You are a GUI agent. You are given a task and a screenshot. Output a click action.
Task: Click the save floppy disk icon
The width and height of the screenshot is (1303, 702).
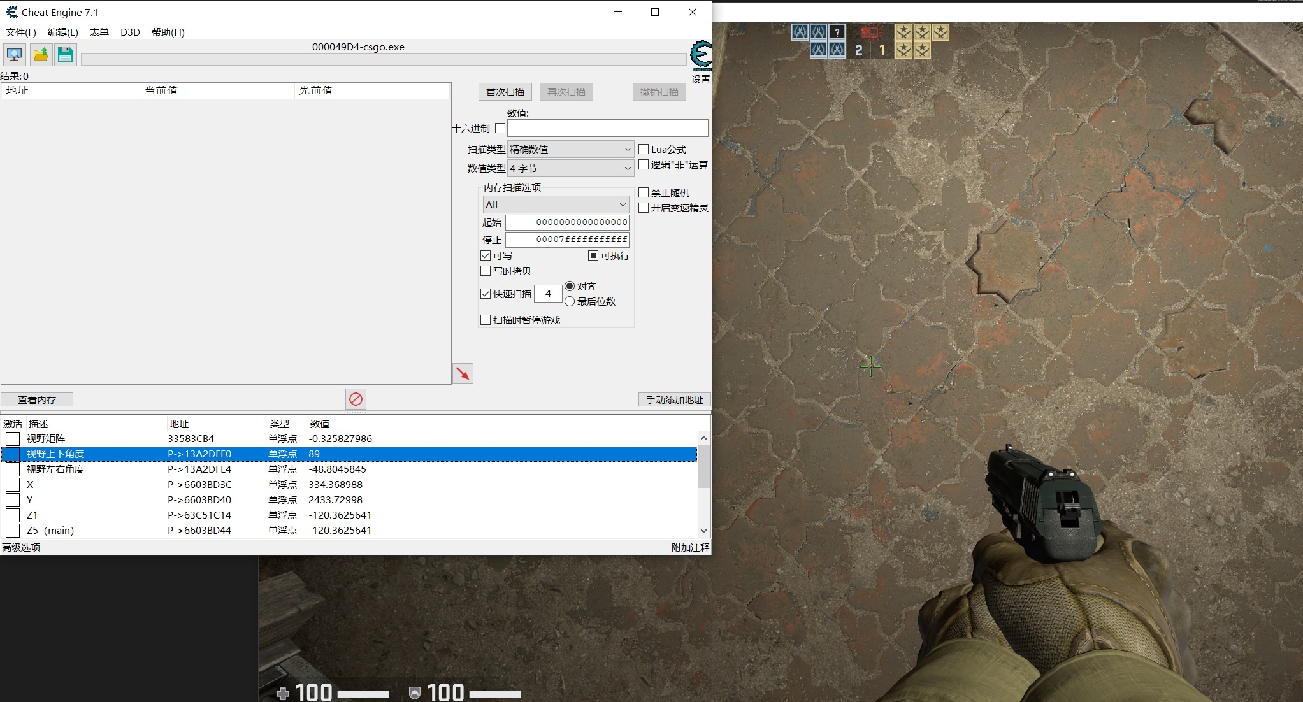(x=65, y=55)
